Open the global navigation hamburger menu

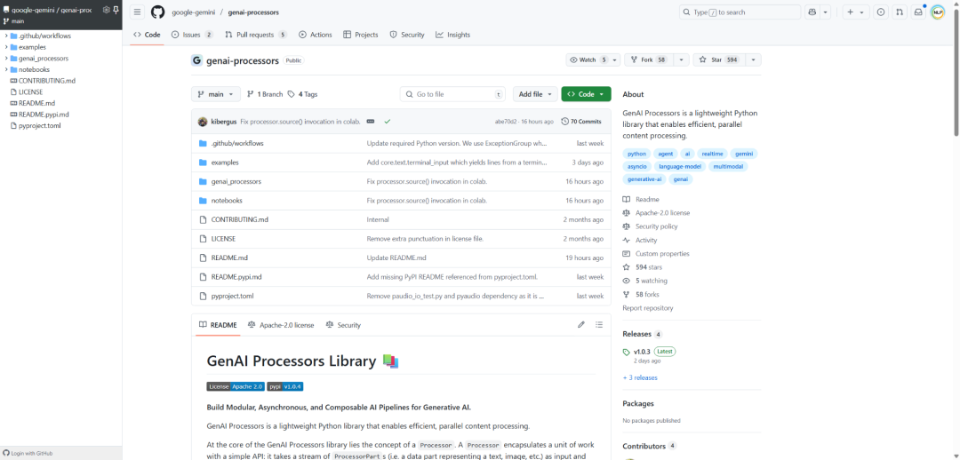(138, 12)
